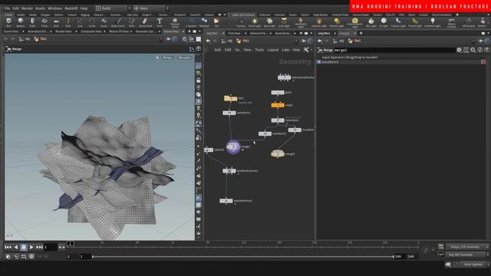Open Lights and Cameras shelf tab
This screenshot has width=491, height=276.
243,15
